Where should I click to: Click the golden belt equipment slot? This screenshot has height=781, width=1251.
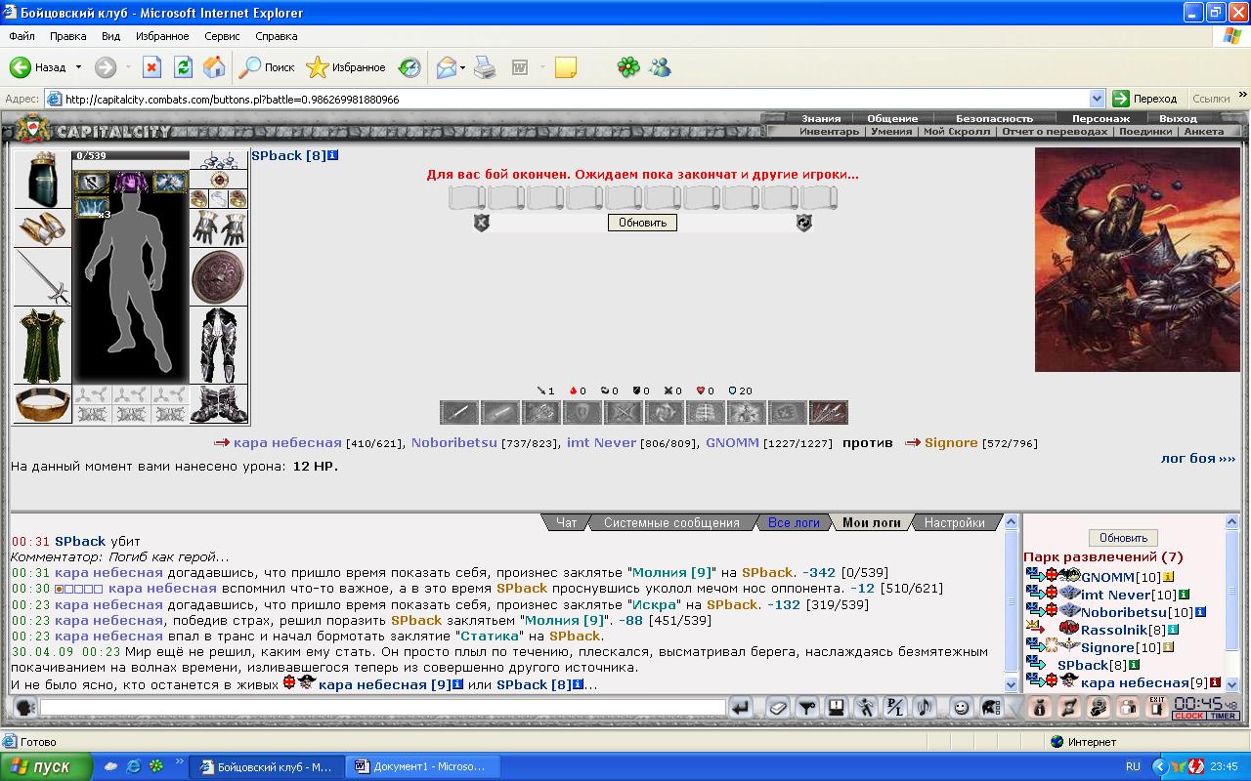point(42,403)
